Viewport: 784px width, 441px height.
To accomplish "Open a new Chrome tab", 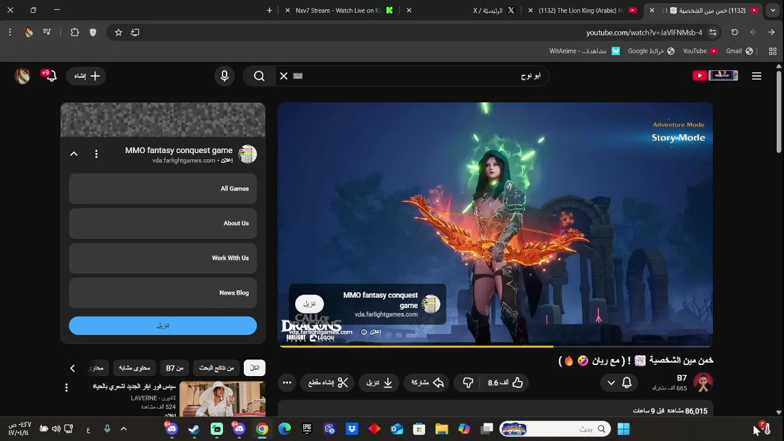I will pos(269,10).
